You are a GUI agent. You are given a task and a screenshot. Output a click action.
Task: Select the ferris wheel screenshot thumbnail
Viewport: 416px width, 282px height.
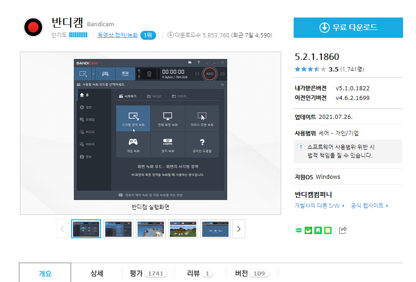(x=151, y=229)
